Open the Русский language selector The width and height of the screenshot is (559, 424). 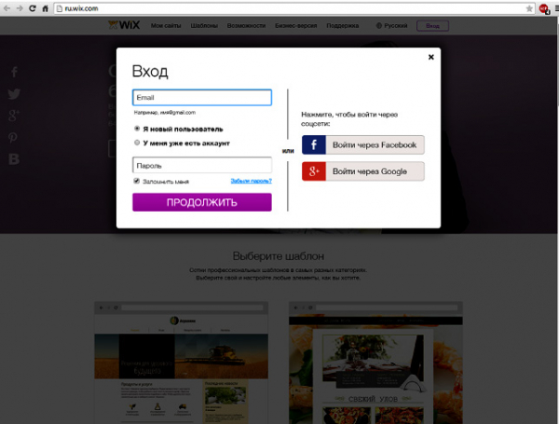(x=391, y=26)
